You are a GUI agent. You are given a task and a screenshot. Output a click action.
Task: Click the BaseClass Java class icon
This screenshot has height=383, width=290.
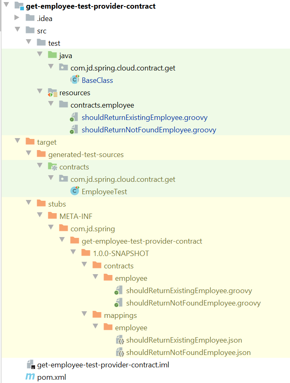(75, 80)
